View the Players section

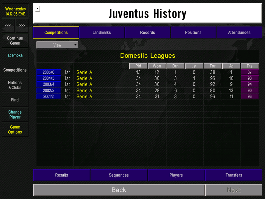tap(176, 175)
